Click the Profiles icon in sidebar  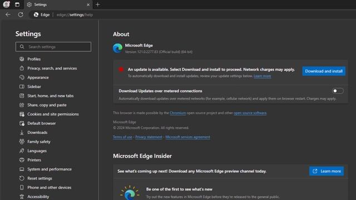pos(22,59)
